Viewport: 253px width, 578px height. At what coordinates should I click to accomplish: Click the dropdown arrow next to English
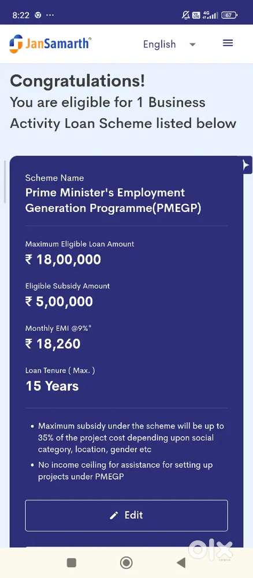click(x=192, y=45)
